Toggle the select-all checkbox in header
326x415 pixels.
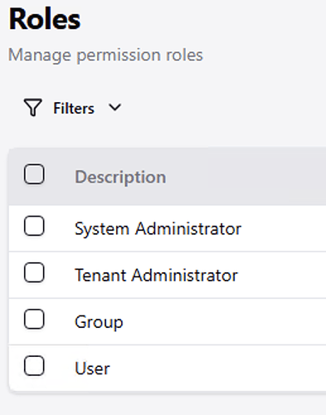tap(34, 174)
